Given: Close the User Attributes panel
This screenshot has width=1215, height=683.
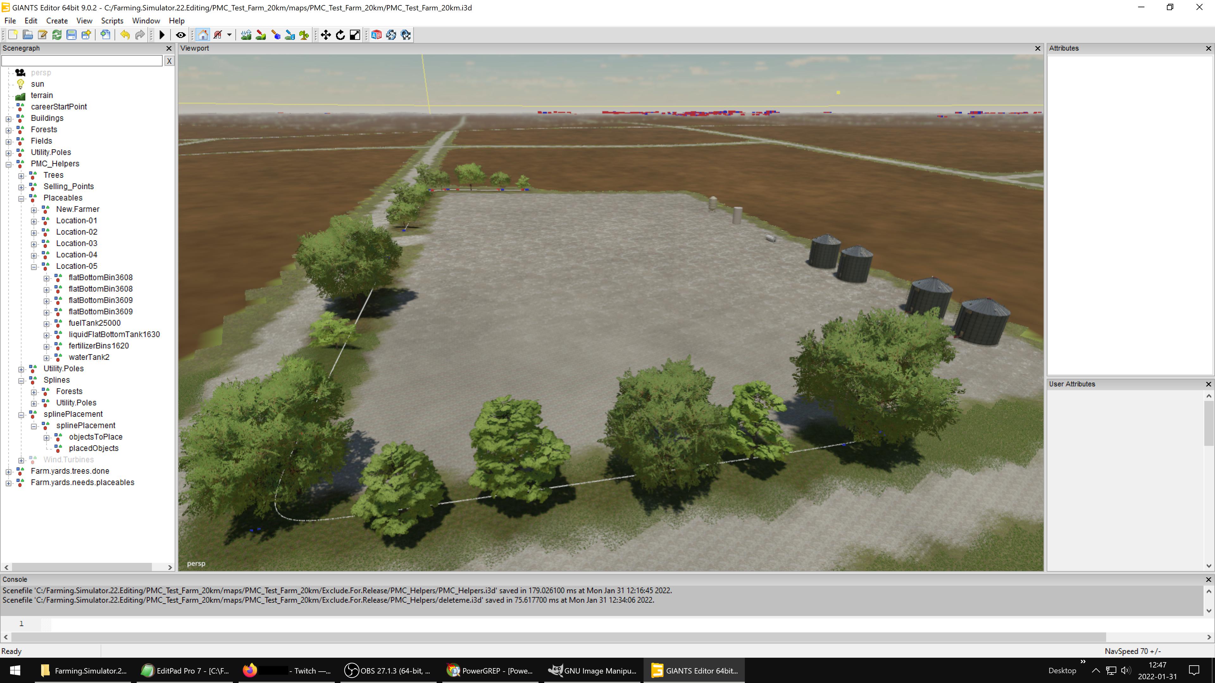Looking at the screenshot, I should click(1208, 384).
